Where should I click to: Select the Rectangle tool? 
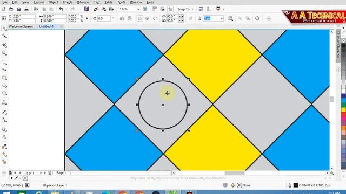point(4,78)
